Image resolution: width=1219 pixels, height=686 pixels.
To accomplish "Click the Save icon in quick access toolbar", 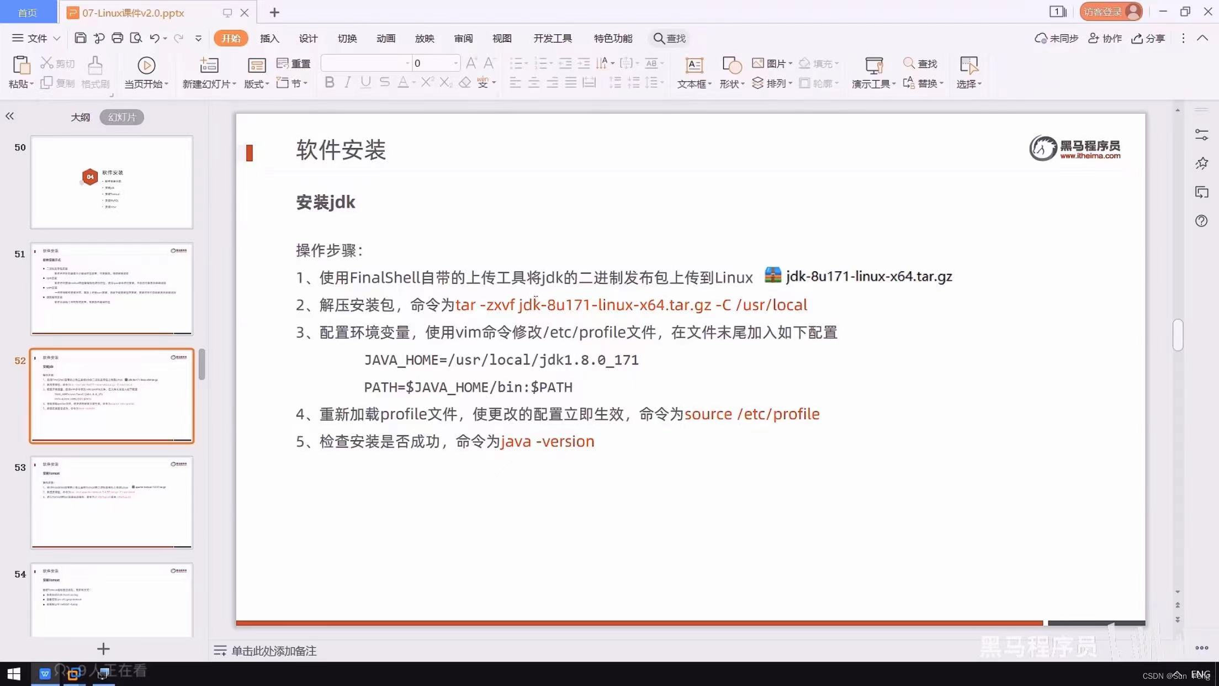I will (81, 38).
